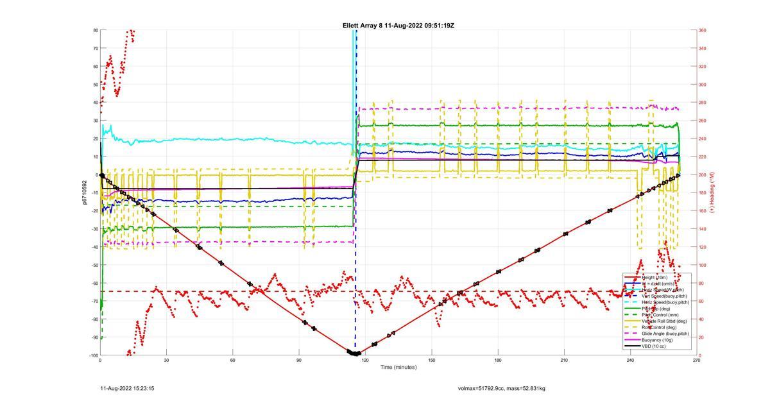Click legend entry 'Glide Angle (buoy,pitch)'
This screenshot has width=770, height=399.
(665, 334)
